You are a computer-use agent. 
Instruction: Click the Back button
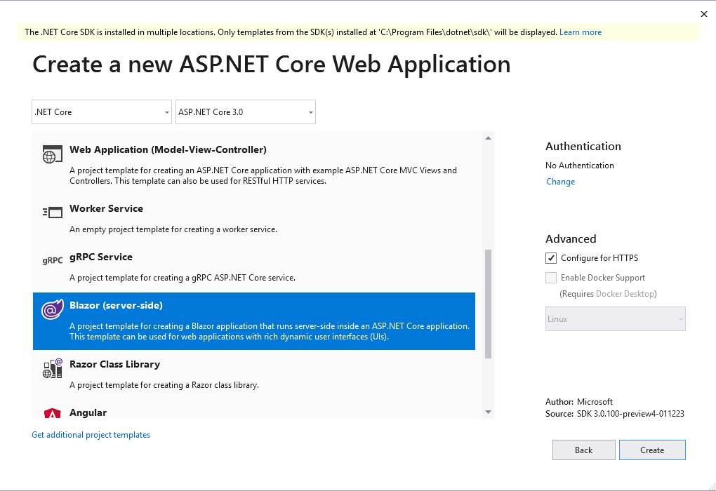point(583,450)
